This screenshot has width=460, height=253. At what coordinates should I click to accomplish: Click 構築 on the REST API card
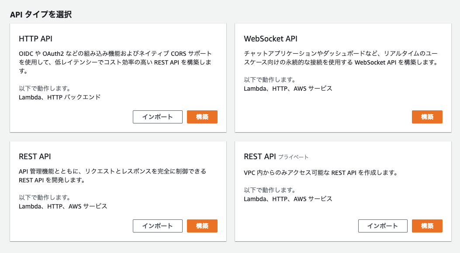pyautogui.click(x=202, y=226)
